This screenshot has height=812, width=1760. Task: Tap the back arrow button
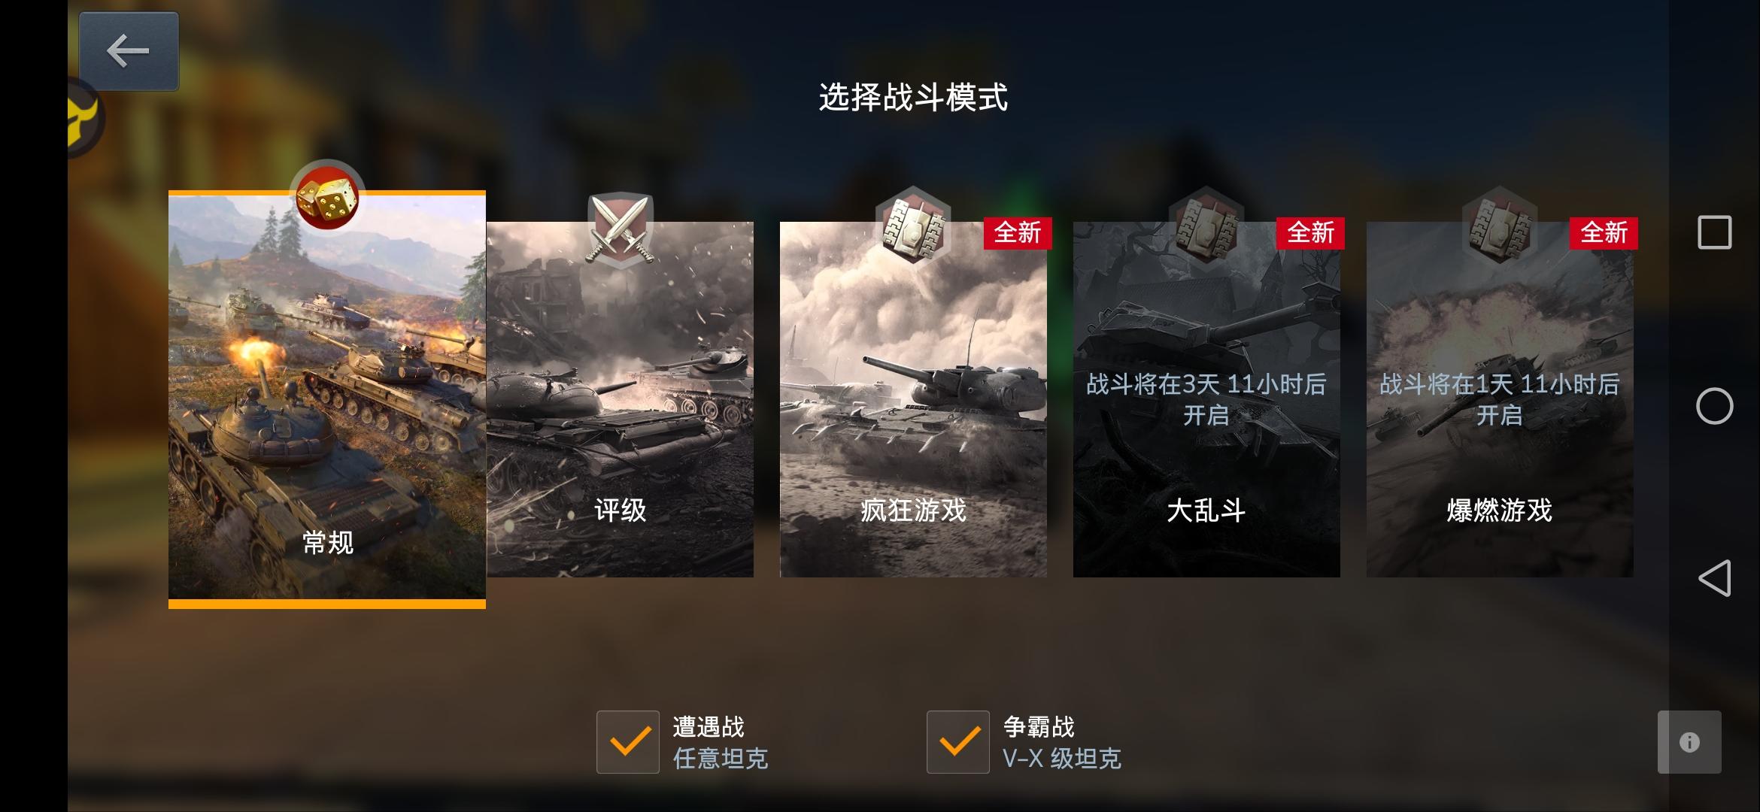[x=129, y=51]
